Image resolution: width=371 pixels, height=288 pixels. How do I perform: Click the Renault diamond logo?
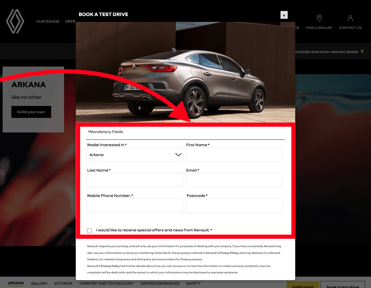click(15, 21)
